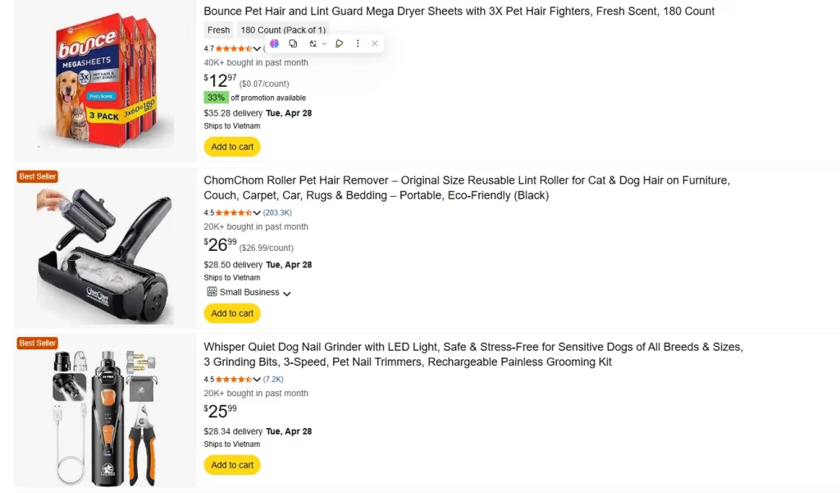The image size is (840, 493).
Task: Open the 203.3K reviews link
Action: pyautogui.click(x=277, y=212)
